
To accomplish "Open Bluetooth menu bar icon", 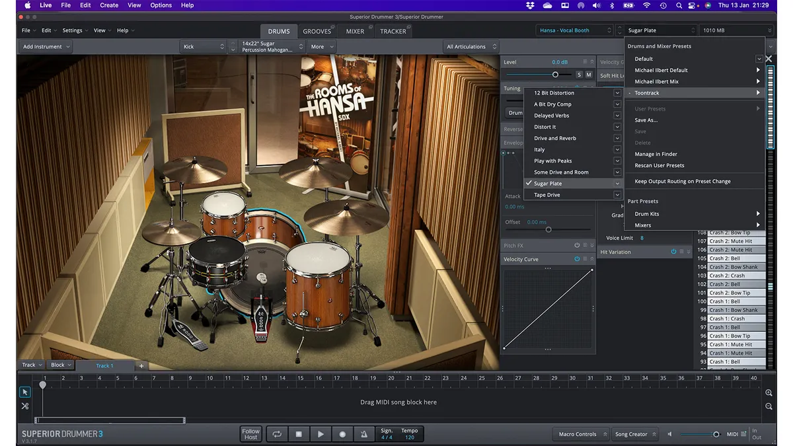I will (612, 5).
